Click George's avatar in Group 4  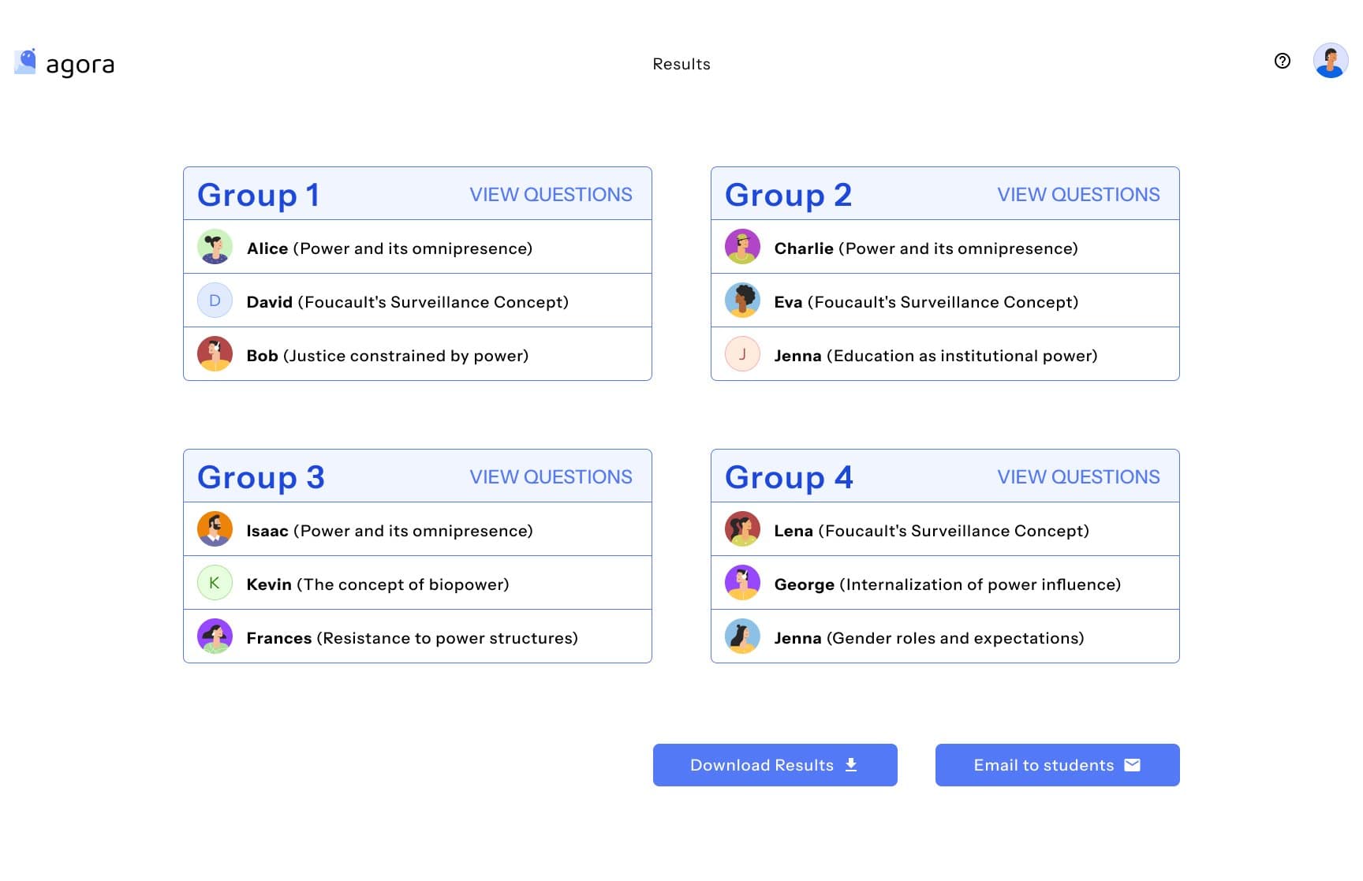click(x=742, y=583)
